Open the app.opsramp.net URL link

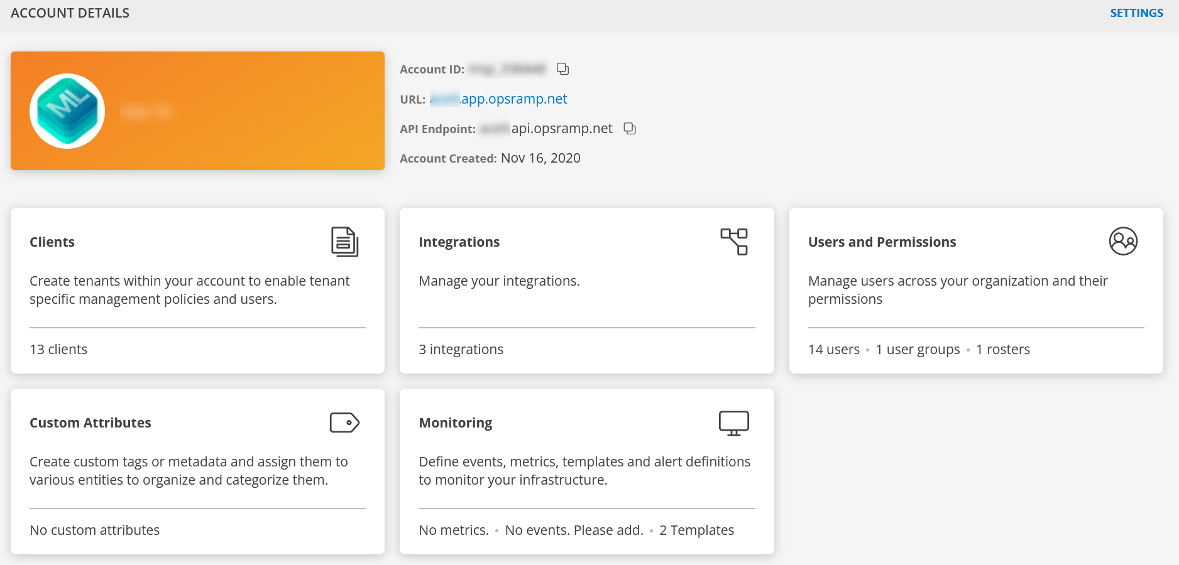pyautogui.click(x=498, y=99)
